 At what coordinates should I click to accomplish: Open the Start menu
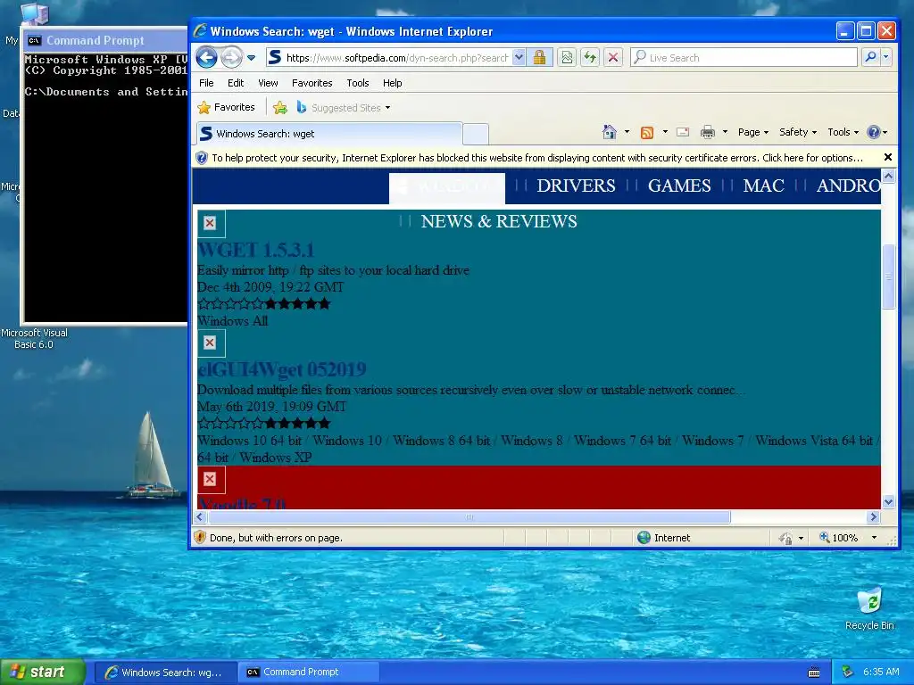click(x=43, y=672)
